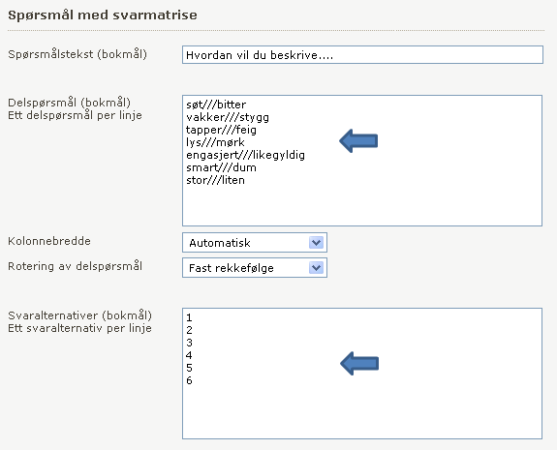The image size is (557, 450).
Task: Click the stor///liten line
Action: (x=215, y=180)
